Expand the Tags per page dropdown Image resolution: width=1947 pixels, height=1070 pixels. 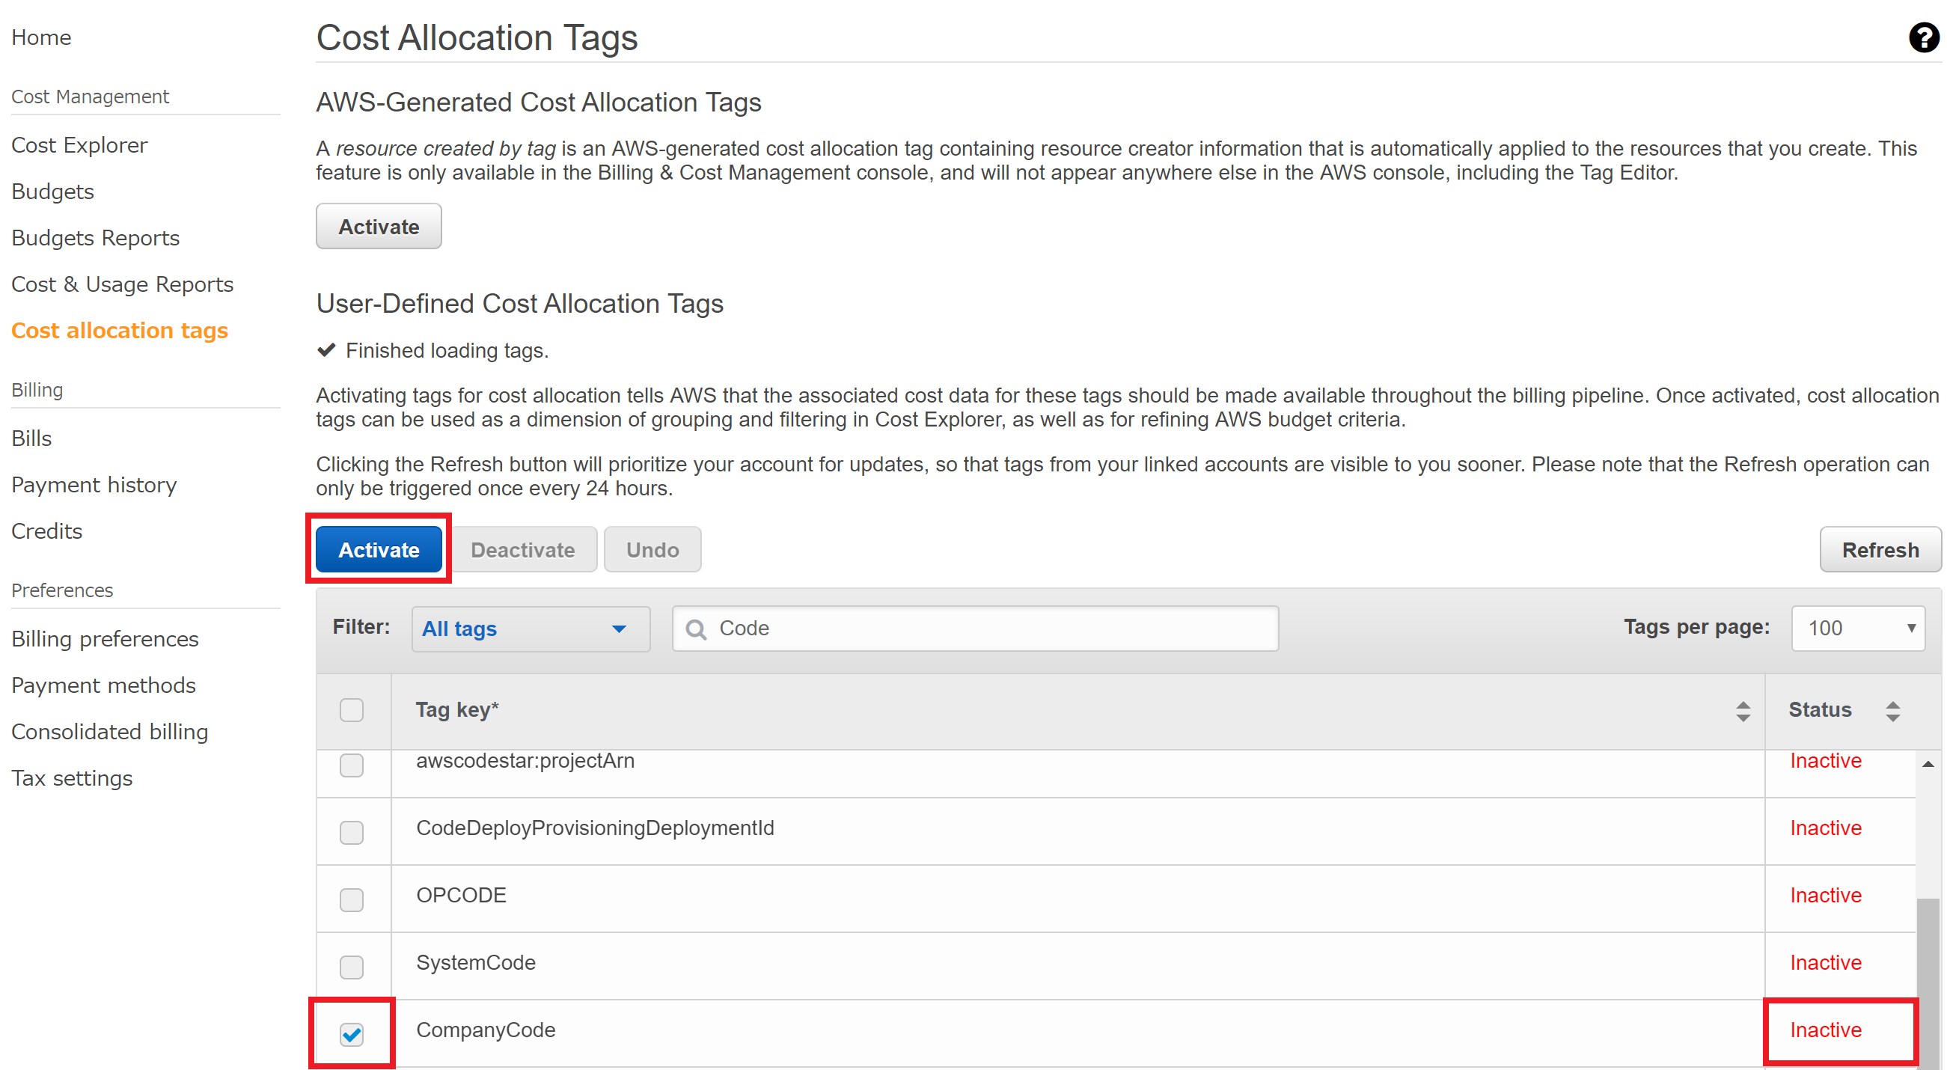[1857, 628]
